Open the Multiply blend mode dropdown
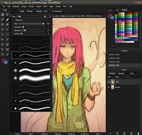142x135 pixels. [x=112, y=74]
